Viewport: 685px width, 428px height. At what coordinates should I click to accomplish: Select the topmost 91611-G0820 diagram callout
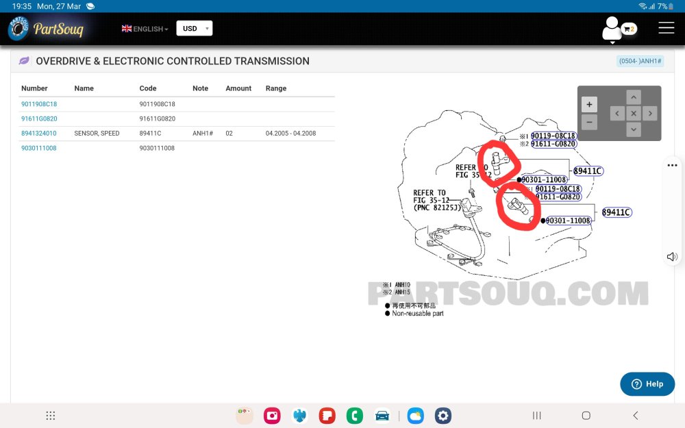coord(553,144)
